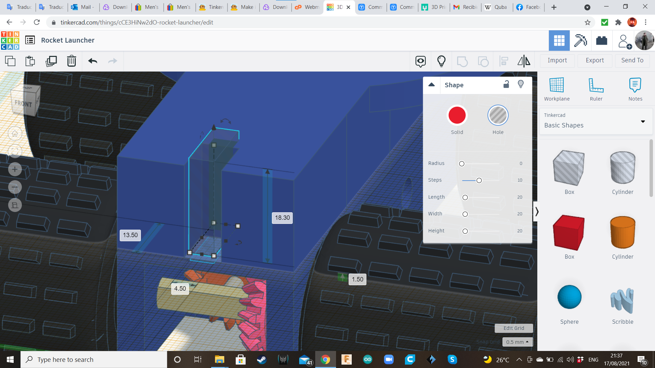Screen dimensions: 655x368
Task: Switch to the Facebook browser tab
Action: point(528,7)
